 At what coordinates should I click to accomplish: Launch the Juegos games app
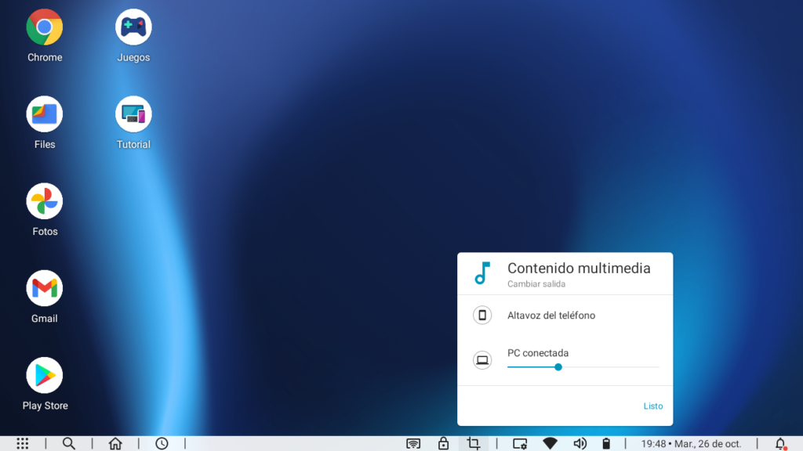click(x=133, y=27)
